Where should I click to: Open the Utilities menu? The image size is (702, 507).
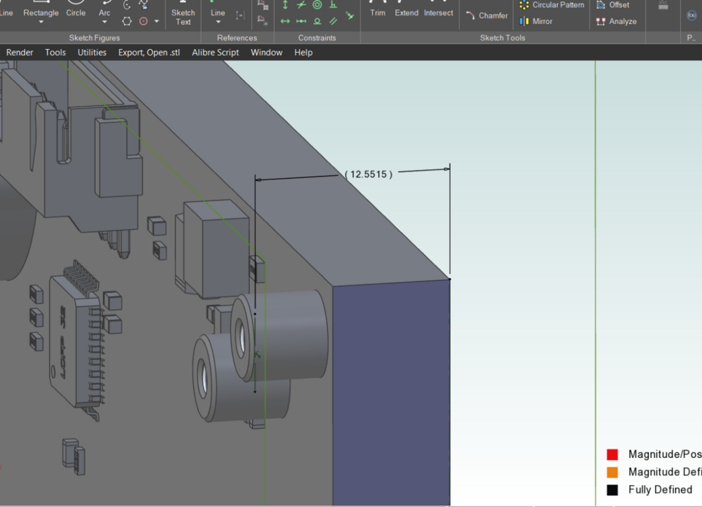click(x=92, y=53)
